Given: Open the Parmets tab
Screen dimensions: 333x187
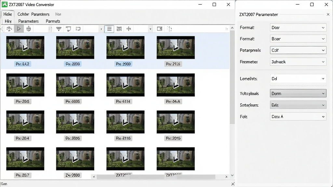Looking at the screenshot, I should point(53,21).
